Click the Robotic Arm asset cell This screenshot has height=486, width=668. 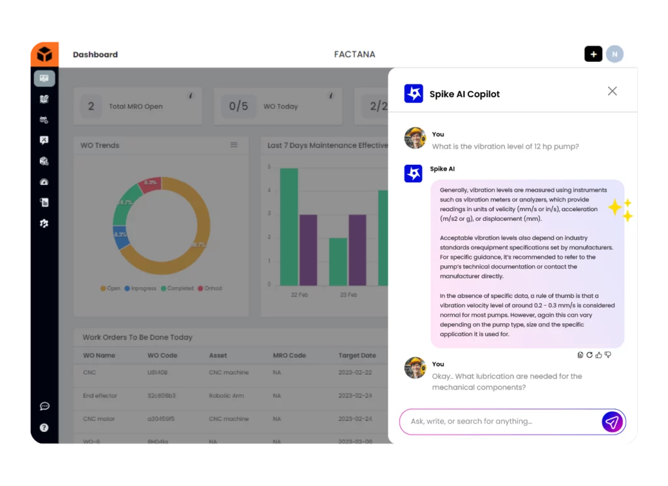pyautogui.click(x=226, y=396)
